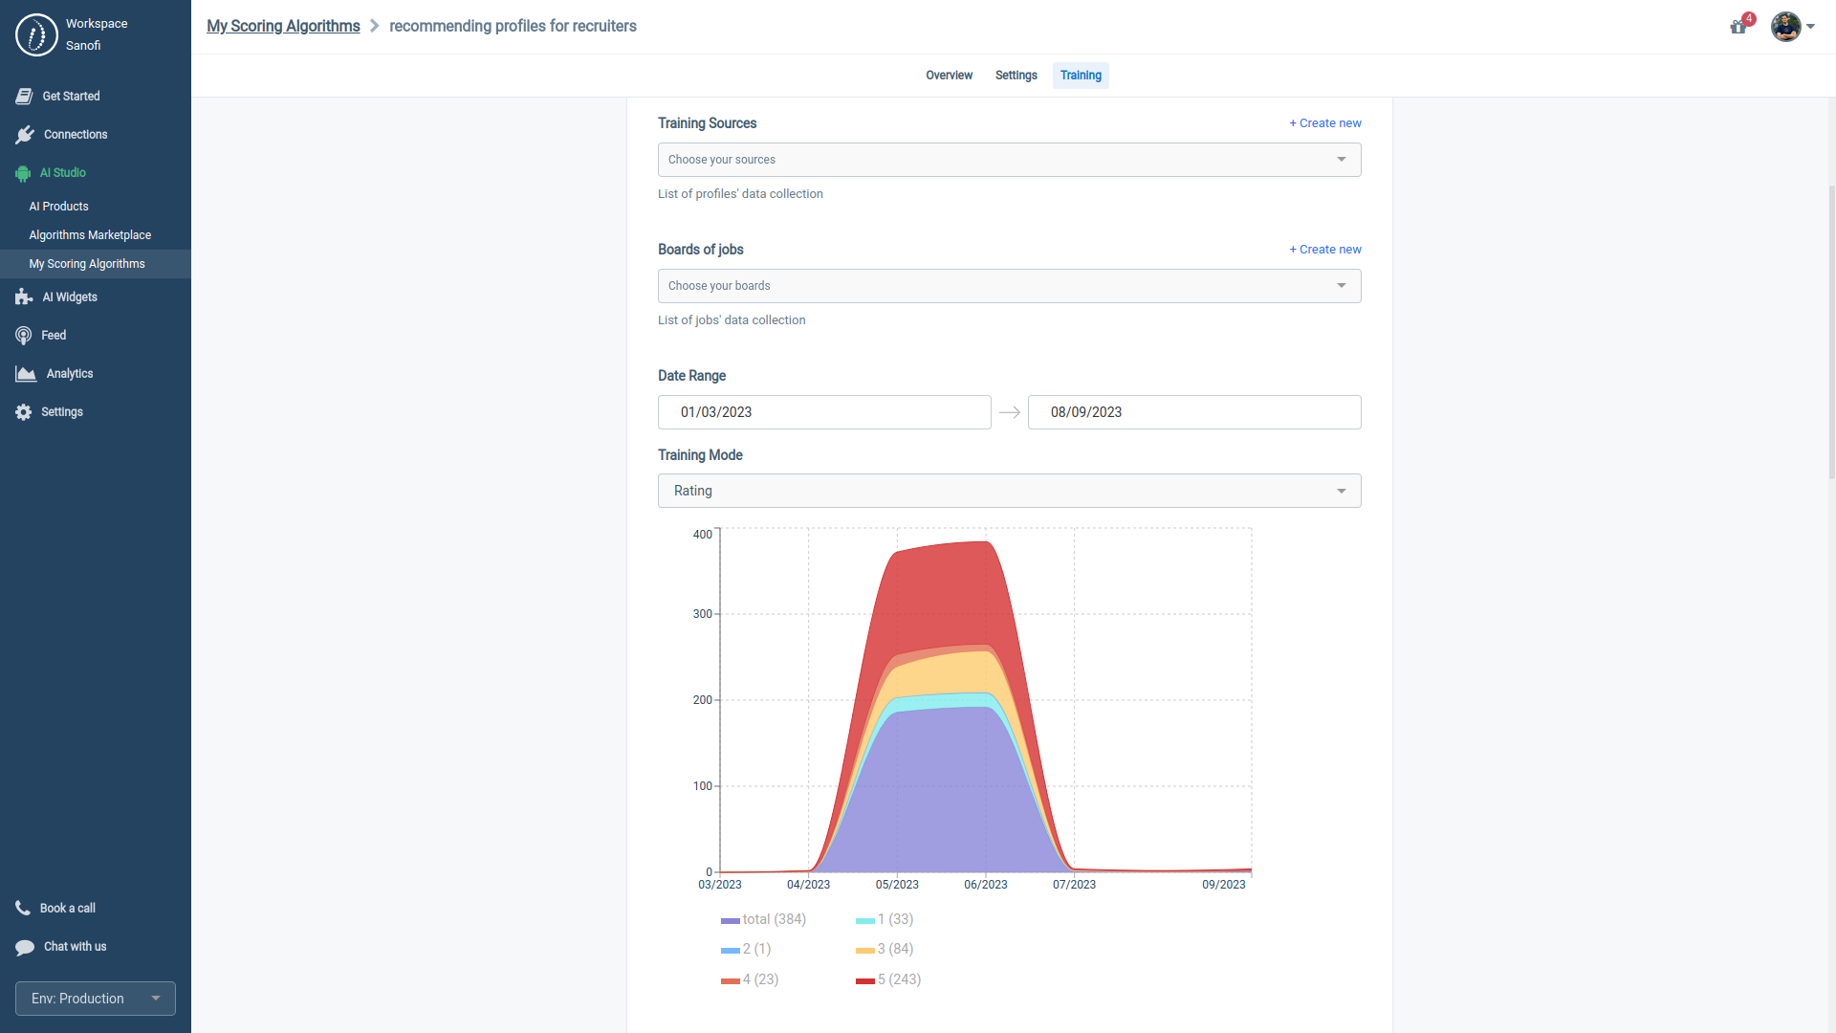Expand the Choose your boards dropdown
The image size is (1836, 1033).
1009,285
